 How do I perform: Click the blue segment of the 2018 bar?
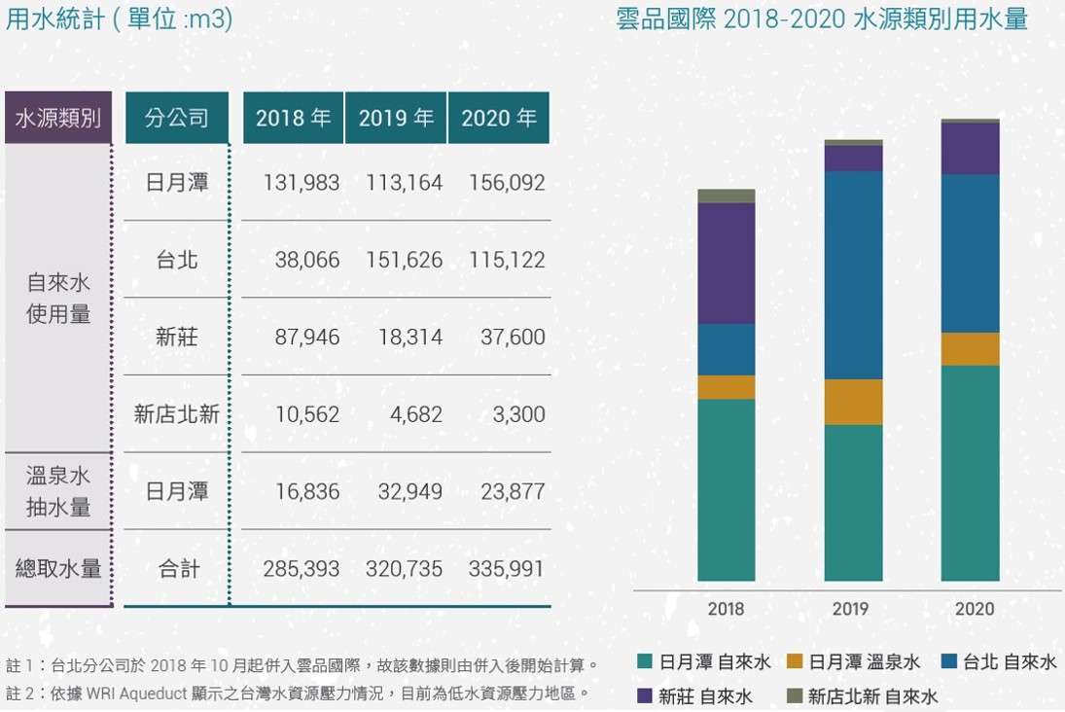coord(727,349)
